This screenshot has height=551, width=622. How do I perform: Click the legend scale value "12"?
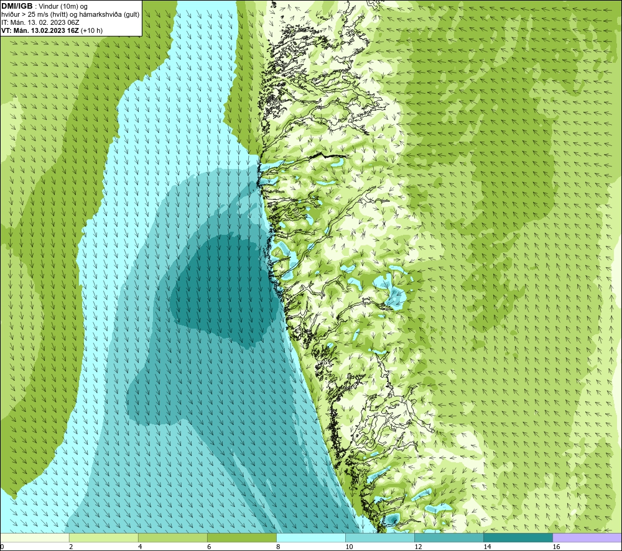(418, 547)
